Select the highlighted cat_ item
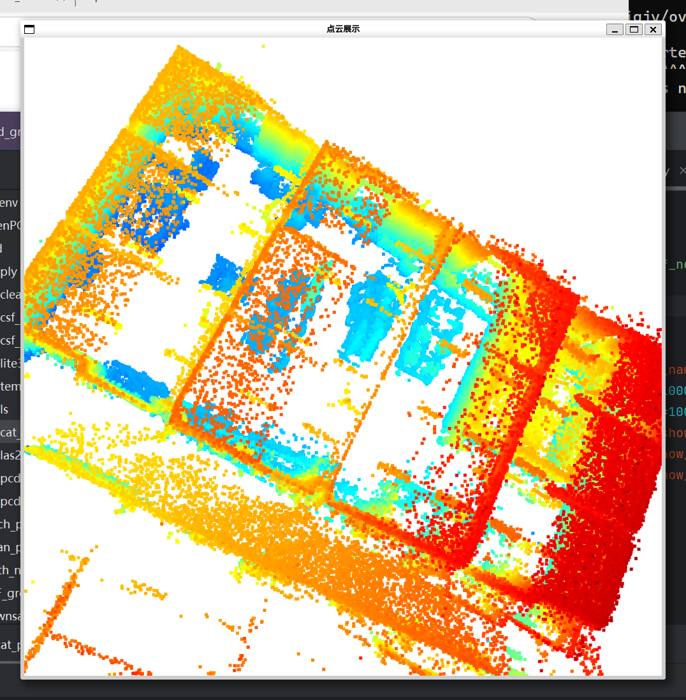The width and height of the screenshot is (686, 700). 9,432
